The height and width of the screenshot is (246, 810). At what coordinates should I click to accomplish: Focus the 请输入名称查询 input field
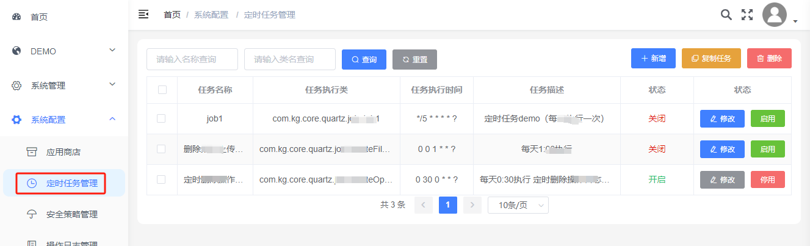(x=192, y=59)
